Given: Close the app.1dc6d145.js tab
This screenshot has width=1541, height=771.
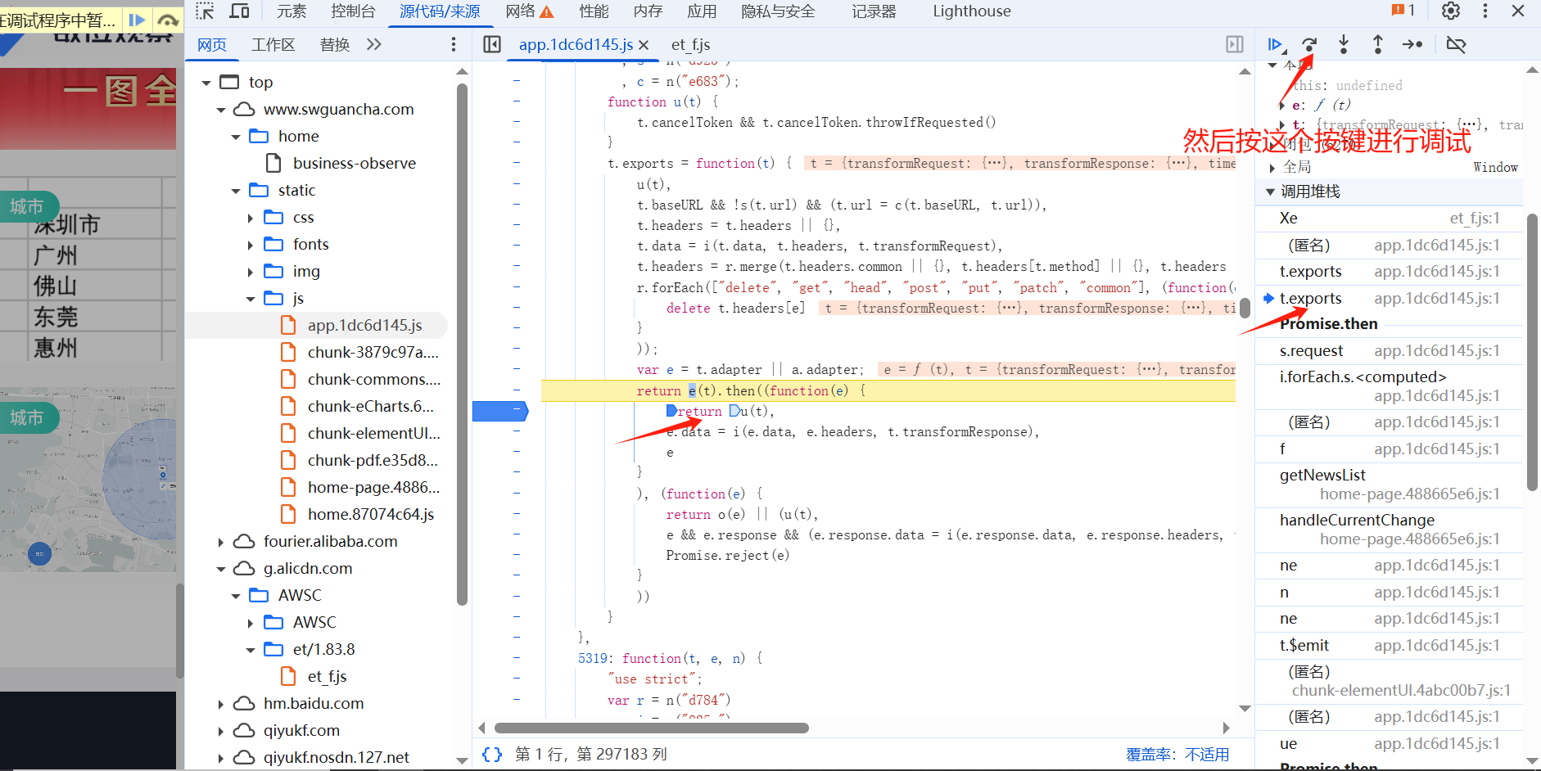Looking at the screenshot, I should [x=644, y=45].
